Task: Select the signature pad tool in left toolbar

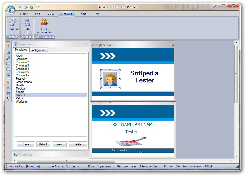Action: [8, 87]
